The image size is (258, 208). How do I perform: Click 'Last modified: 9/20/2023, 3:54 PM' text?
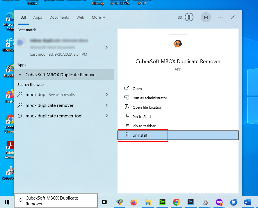click(59, 54)
